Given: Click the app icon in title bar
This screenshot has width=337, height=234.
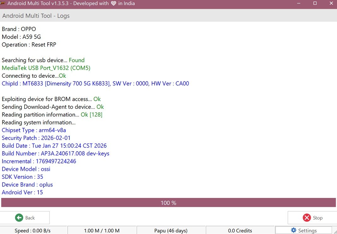Looking at the screenshot, I should click(3, 3).
